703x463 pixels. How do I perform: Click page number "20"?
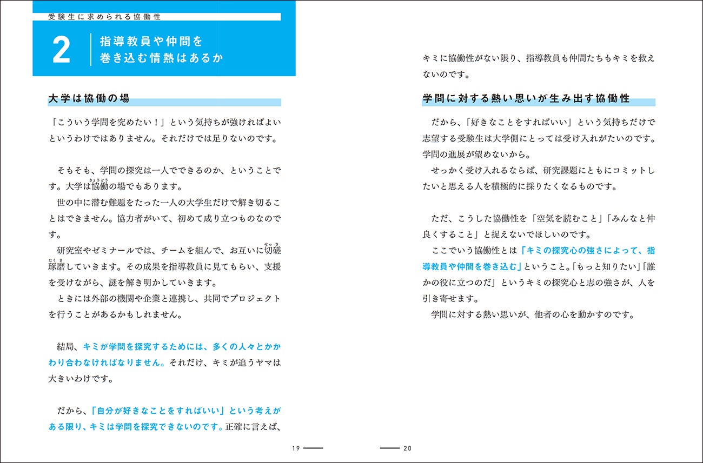(x=408, y=448)
